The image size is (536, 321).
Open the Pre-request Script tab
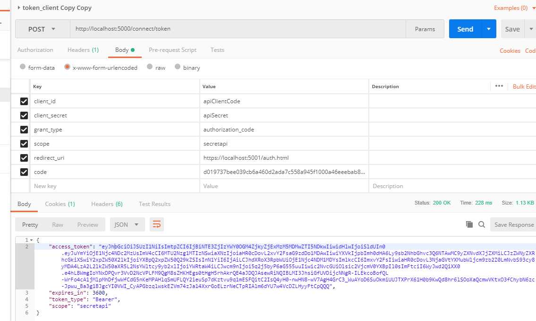[x=173, y=50]
